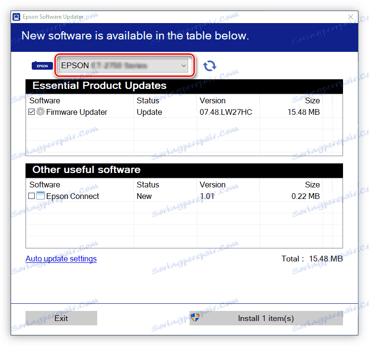Click Version column header in Other useful software
369x346 pixels.
[x=213, y=185]
